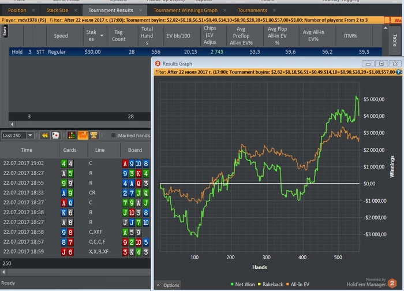Screen dimensions: 404x291
Task: Select hand played at 22.07.2017 18:57
Action: pos(75,242)
